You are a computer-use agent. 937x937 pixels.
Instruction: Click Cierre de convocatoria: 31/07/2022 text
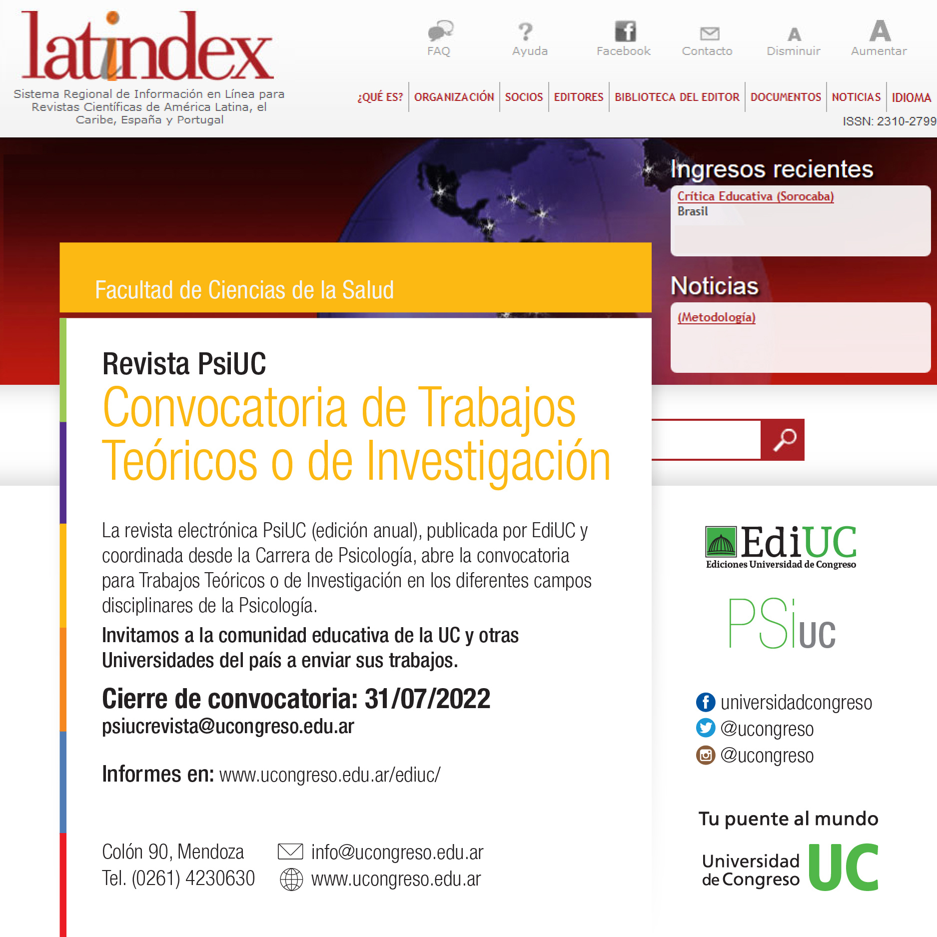[x=296, y=698]
